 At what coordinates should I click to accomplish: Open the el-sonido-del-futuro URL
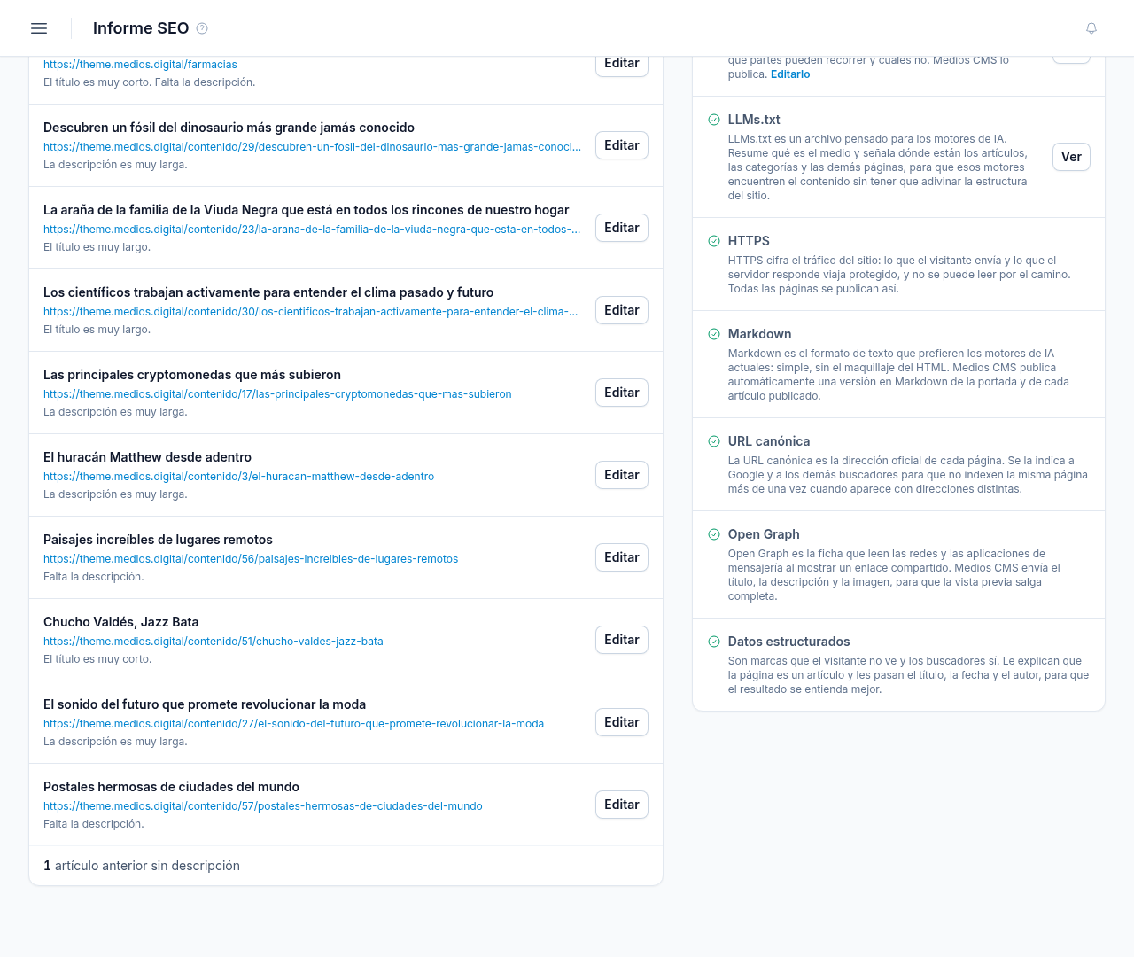click(x=293, y=724)
